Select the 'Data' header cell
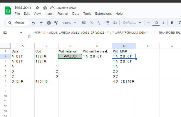Screen dimensions: 181x117 [23, 51]
